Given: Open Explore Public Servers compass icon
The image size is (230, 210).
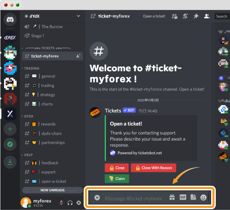Looking at the screenshot, I should [x=10, y=144].
